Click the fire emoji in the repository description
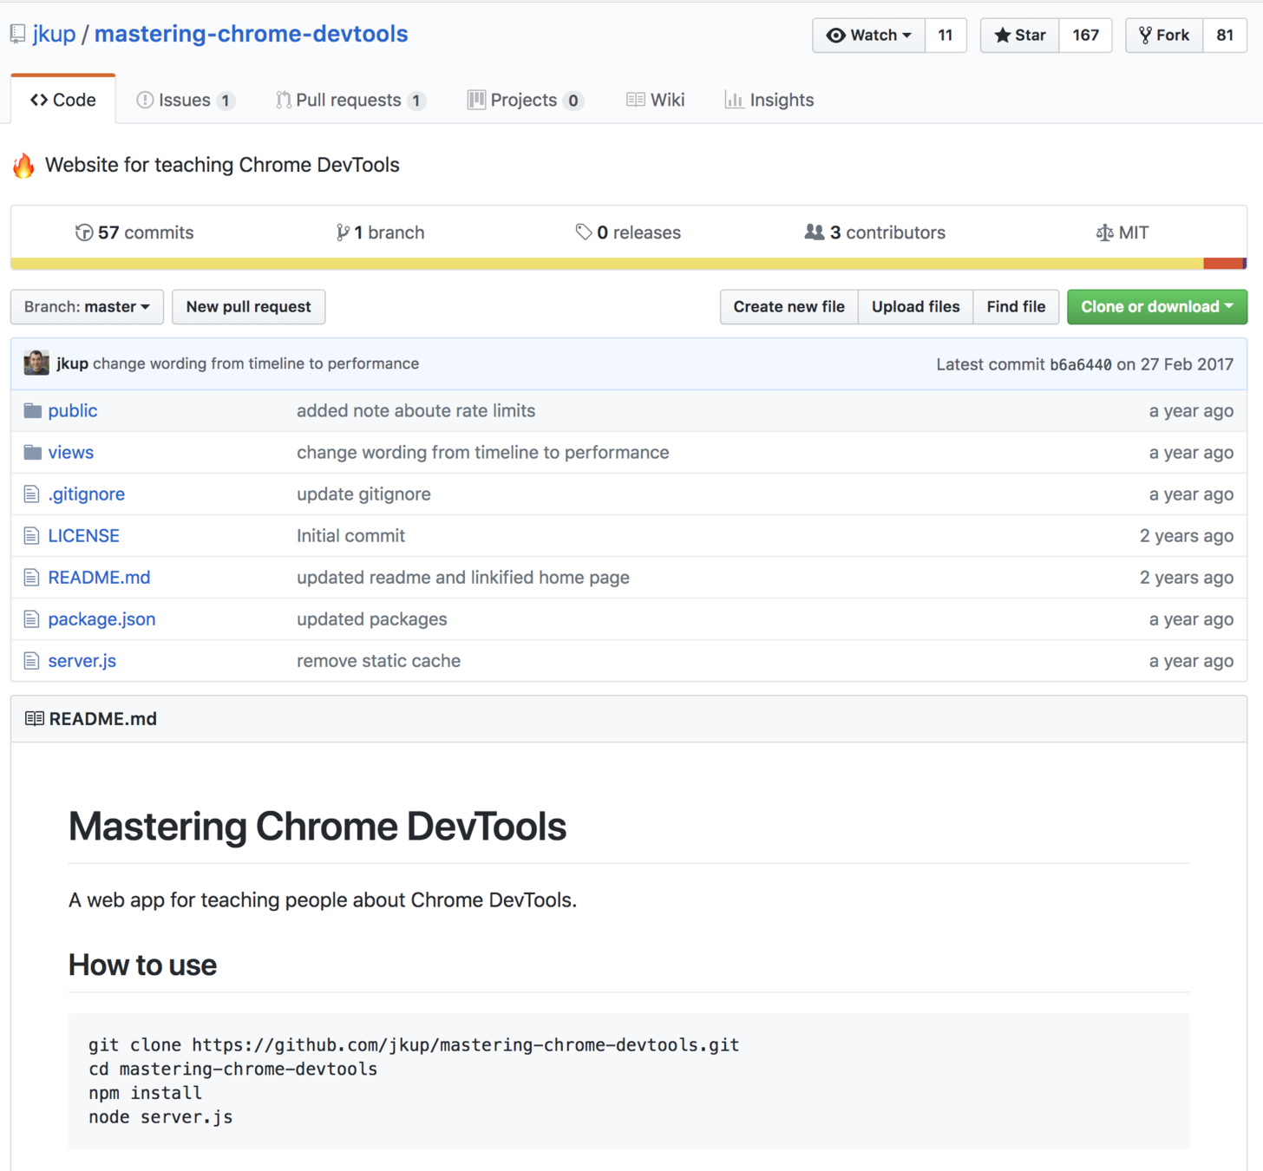Image resolution: width=1263 pixels, height=1171 pixels. point(23,165)
